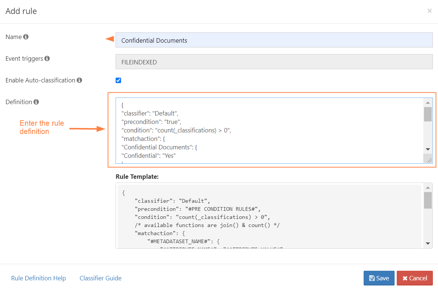Cancel adding the rule

click(x=414, y=278)
